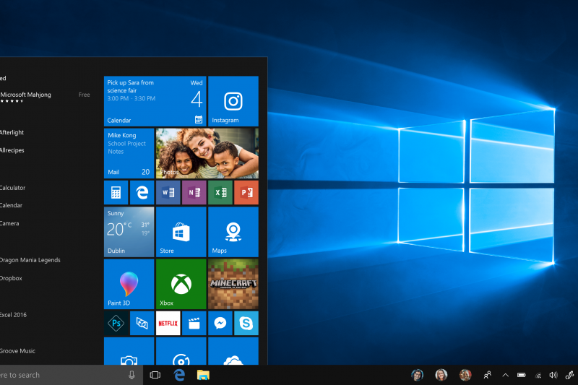Open the Photoshop Ps tile
This screenshot has height=385, width=578.
pyautogui.click(x=116, y=323)
